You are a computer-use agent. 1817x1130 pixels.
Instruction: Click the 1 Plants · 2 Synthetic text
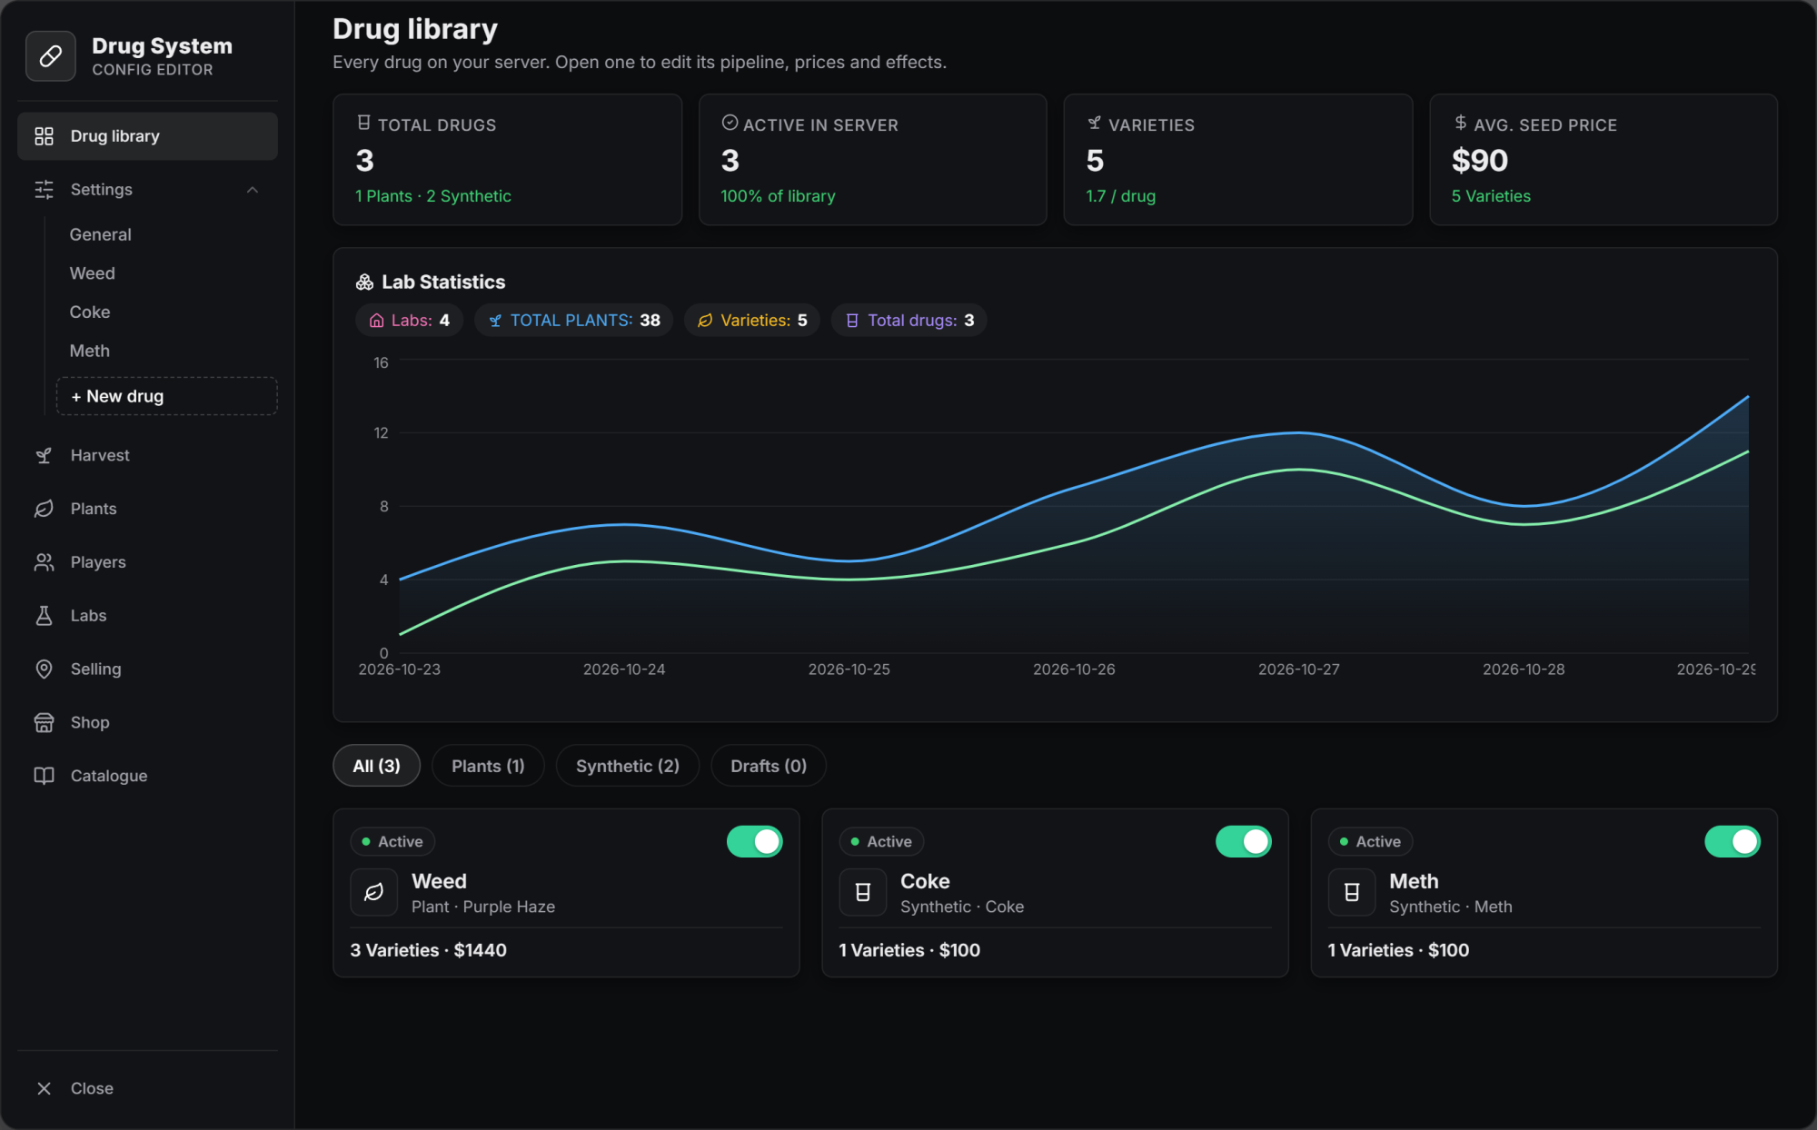click(433, 196)
